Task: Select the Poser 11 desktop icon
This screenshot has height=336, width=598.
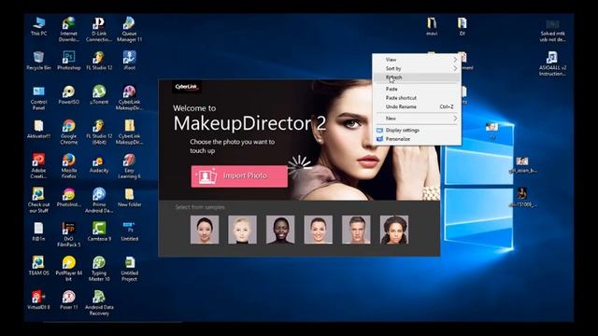Action: pyautogui.click(x=68, y=301)
